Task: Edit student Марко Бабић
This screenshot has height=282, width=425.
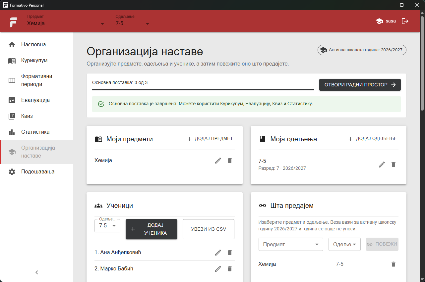Action: [x=218, y=269]
